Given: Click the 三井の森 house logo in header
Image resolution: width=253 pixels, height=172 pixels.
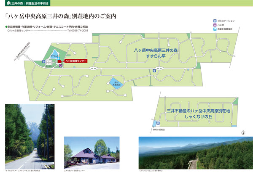Looking at the screenshot, I should click(8, 3).
